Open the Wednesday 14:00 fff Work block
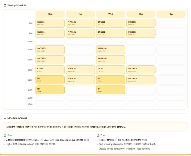Image resolution: width=191 pixels, height=156 pixels. (x=111, y=80)
